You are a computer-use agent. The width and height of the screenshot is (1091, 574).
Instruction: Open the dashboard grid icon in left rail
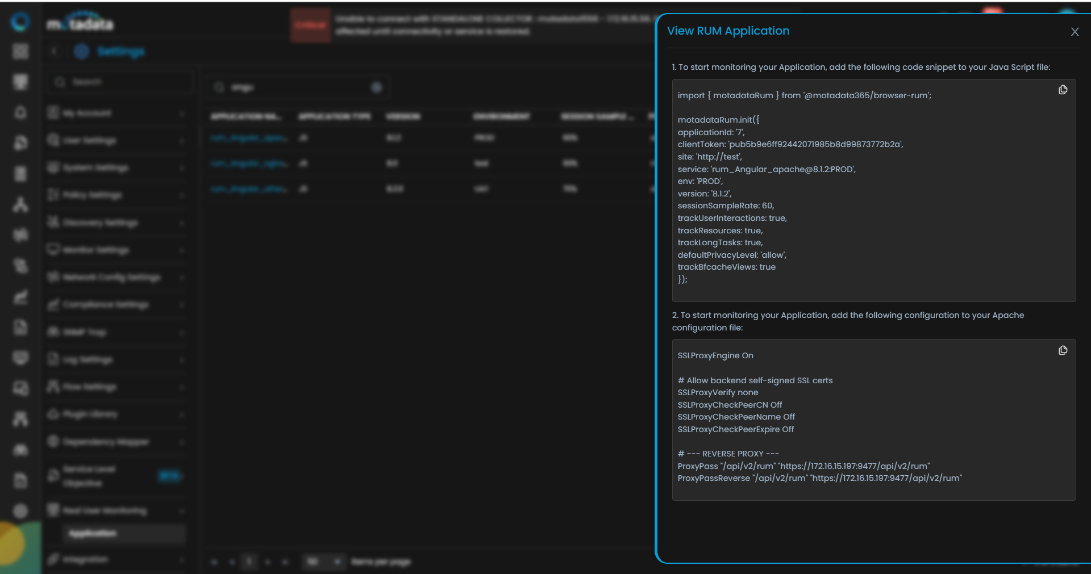coord(20,52)
